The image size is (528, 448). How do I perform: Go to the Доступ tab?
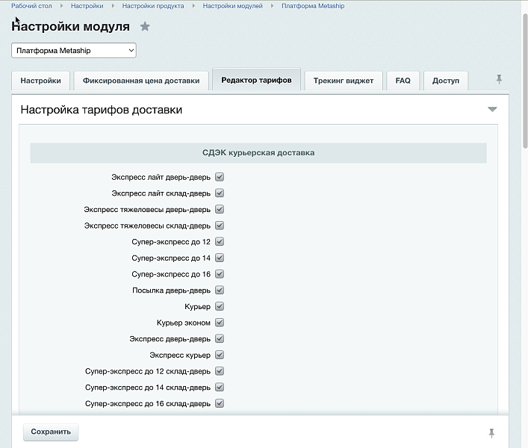[446, 81]
